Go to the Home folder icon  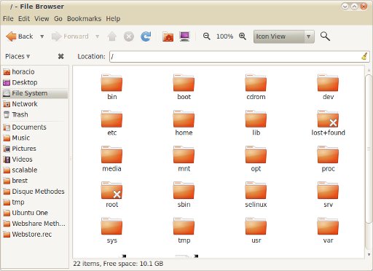pos(168,36)
